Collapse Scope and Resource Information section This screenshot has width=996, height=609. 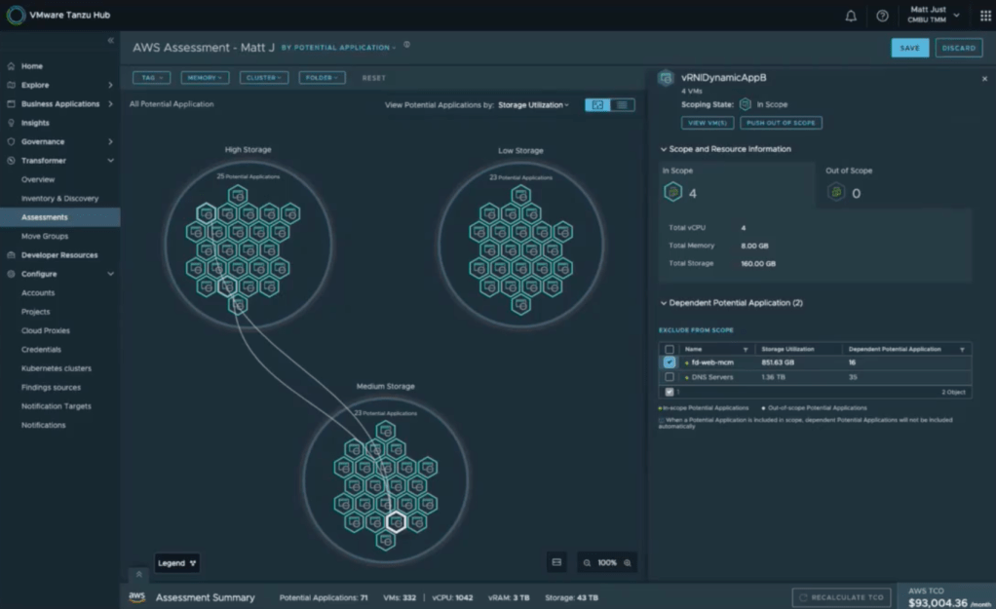(664, 149)
